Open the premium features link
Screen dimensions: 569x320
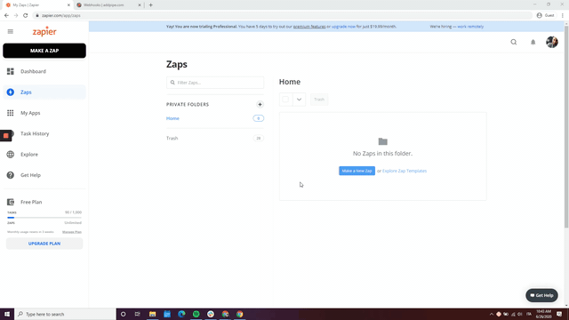click(309, 27)
